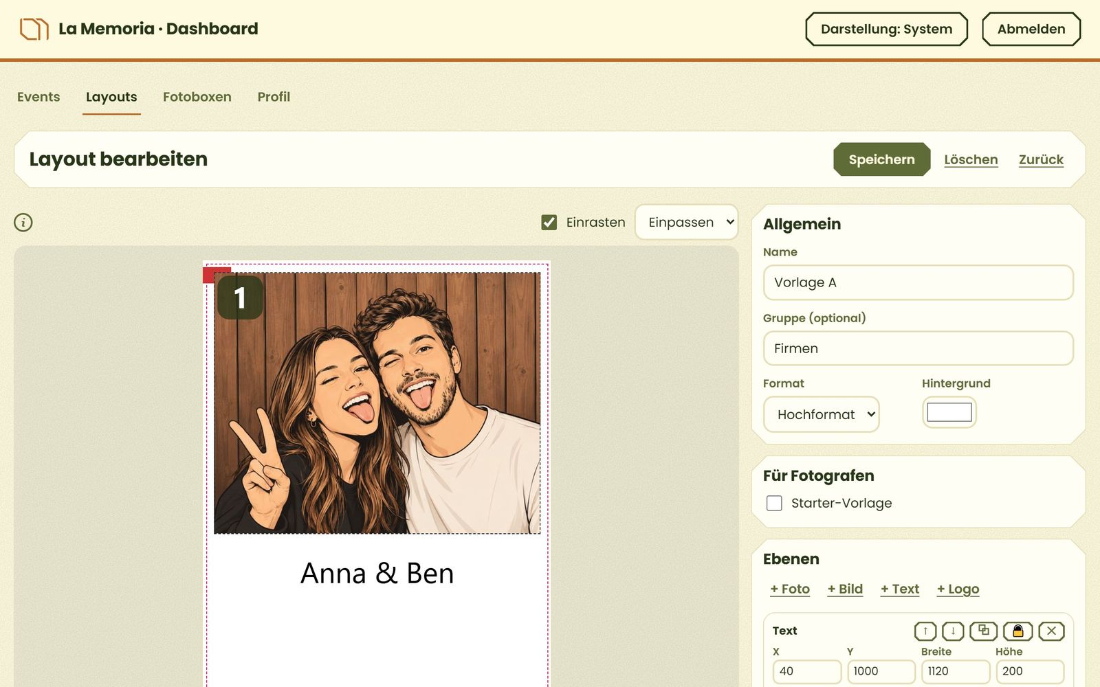Open the Einpassen zoom dropdown
The image size is (1100, 687).
point(687,222)
